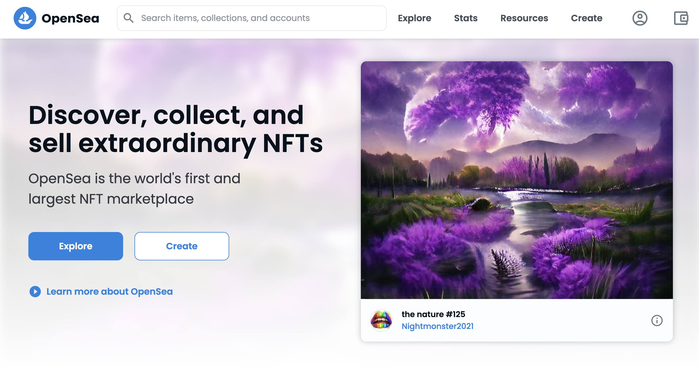
Task: Click the play icon beside Learn more
Action: click(35, 292)
